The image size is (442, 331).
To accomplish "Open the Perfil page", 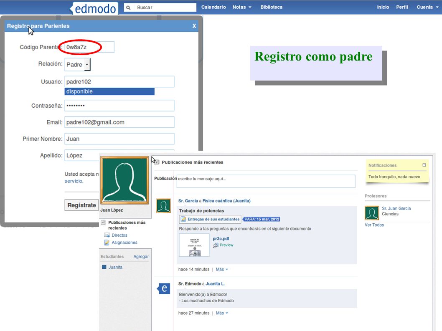I will point(402,7).
